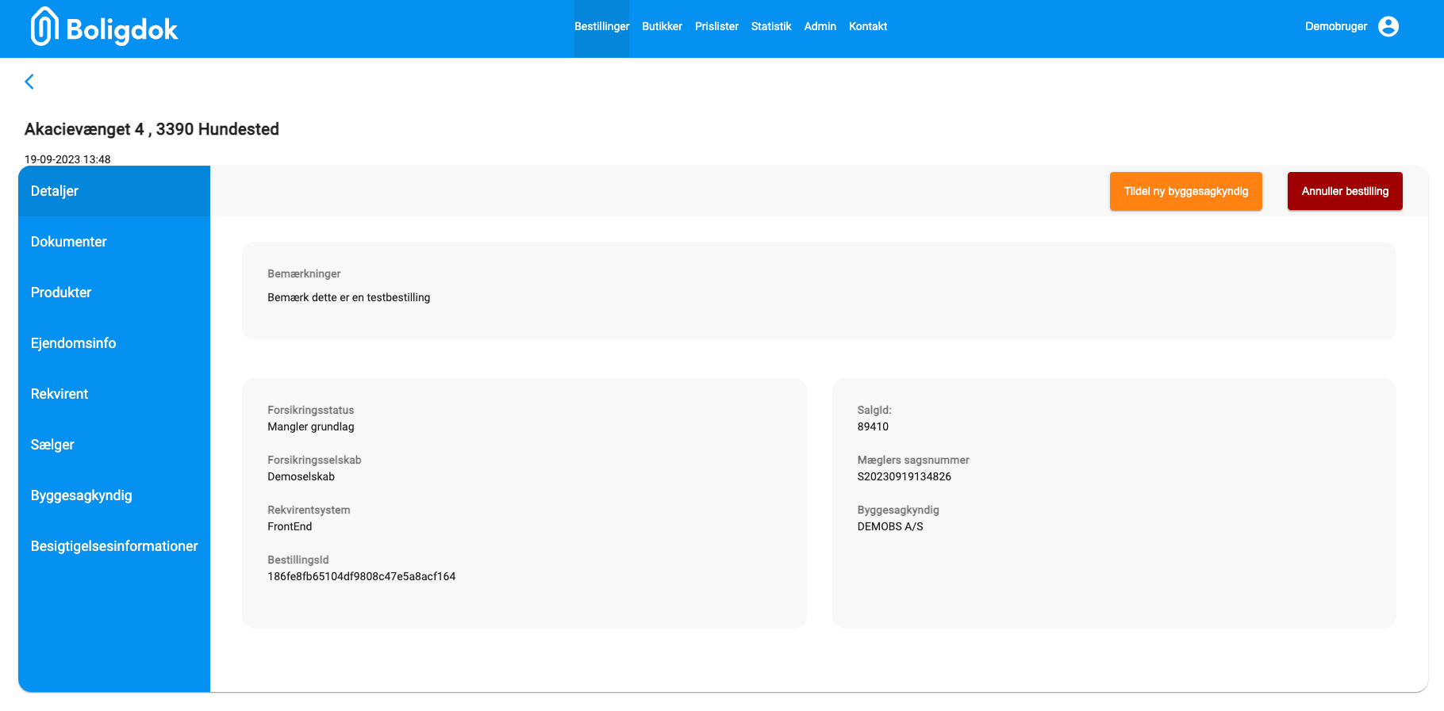The image size is (1444, 711).
Task: Open the Demobruger account avatar icon
Action: click(x=1388, y=26)
